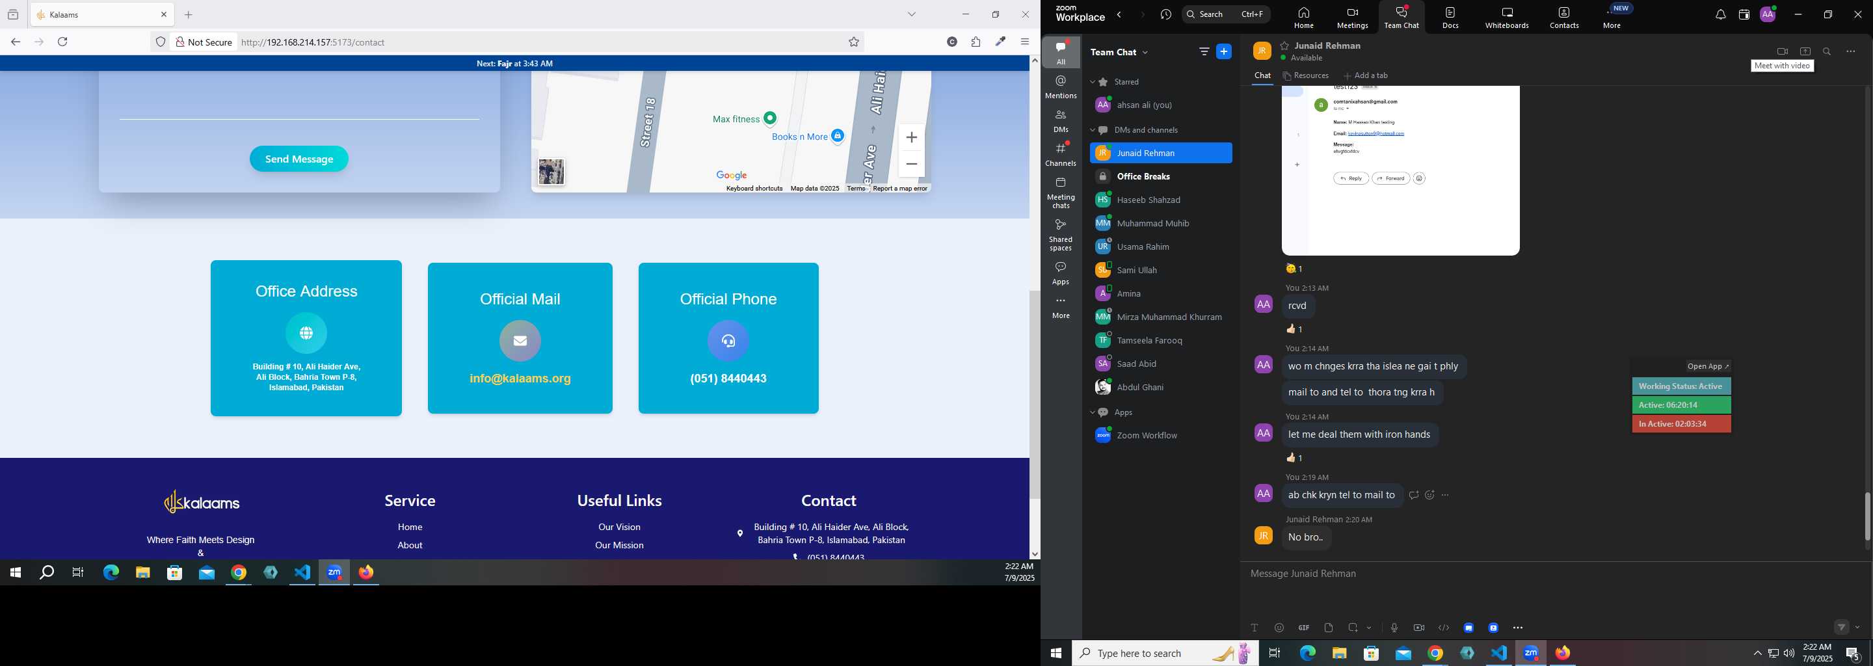
Task: Click the satellite map thumbnail
Action: coord(551,172)
